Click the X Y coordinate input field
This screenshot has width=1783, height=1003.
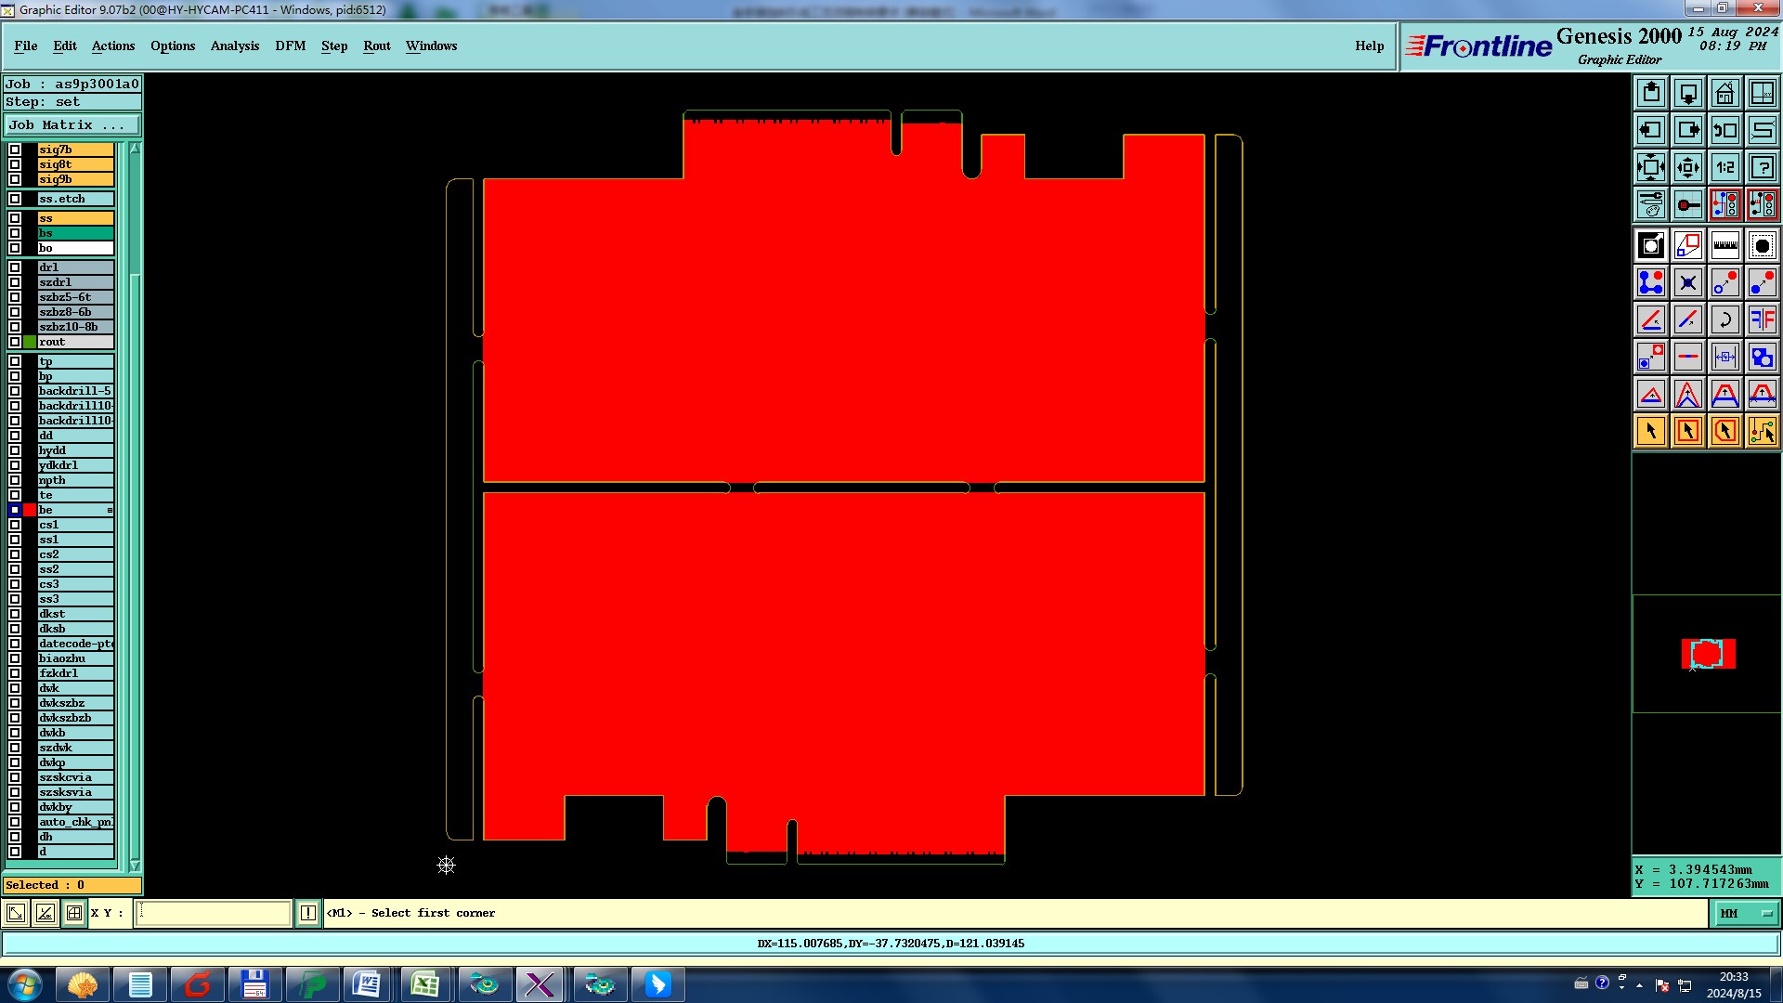(x=214, y=913)
